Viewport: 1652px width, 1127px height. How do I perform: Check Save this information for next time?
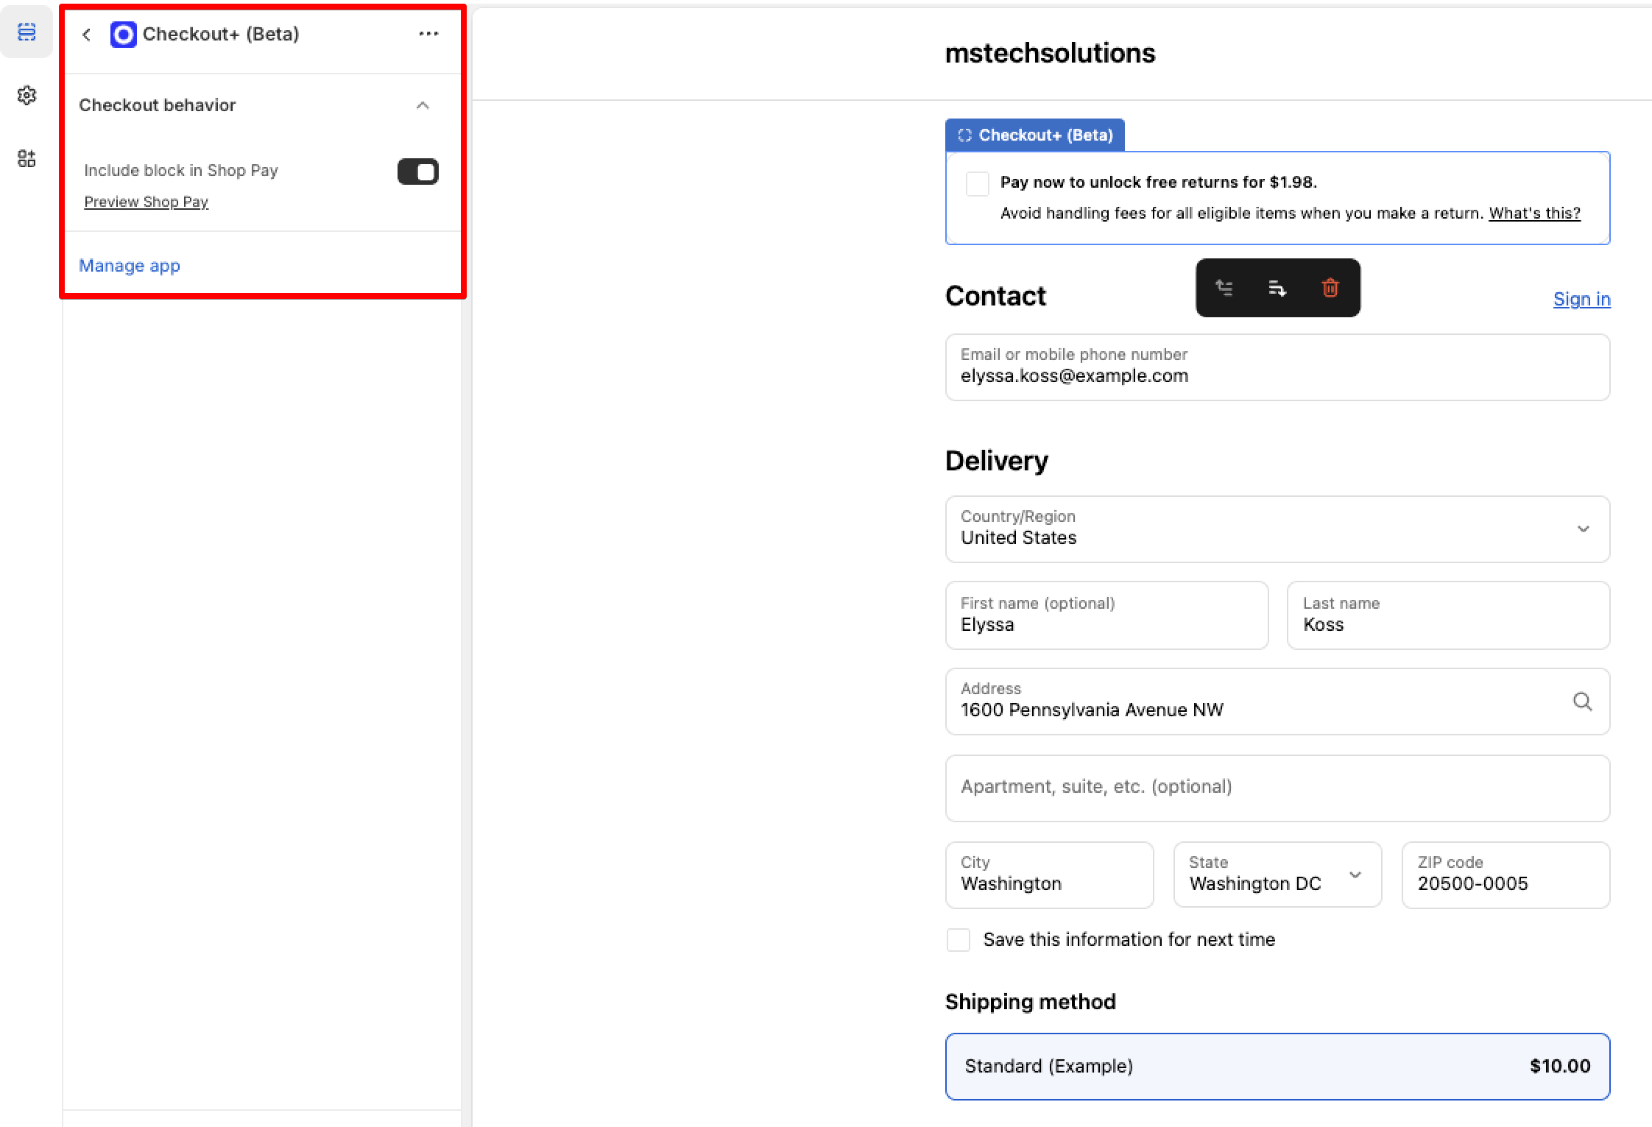pos(958,940)
